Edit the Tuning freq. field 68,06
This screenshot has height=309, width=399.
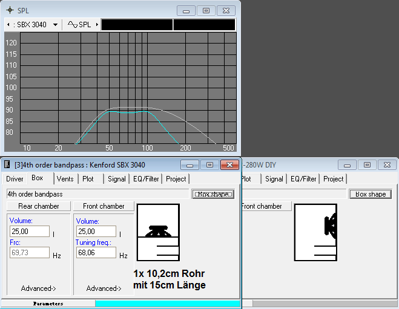coord(96,253)
